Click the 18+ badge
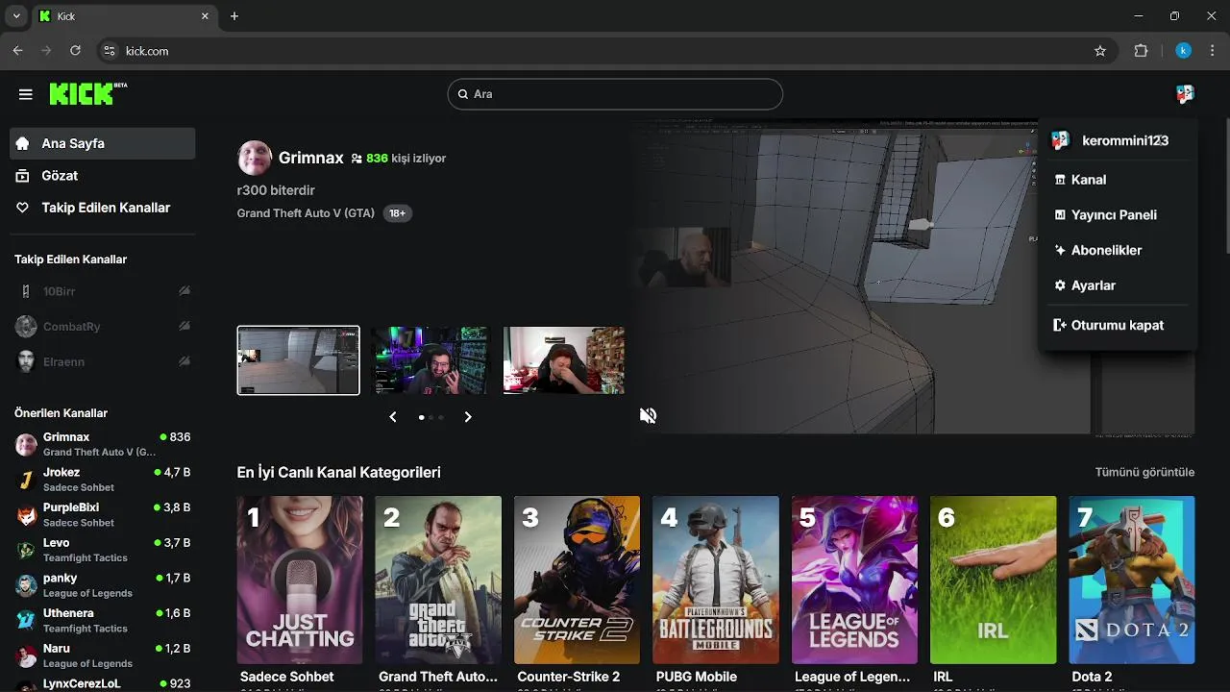 pos(397,213)
